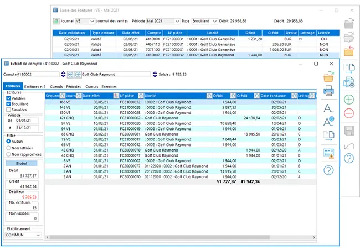Switch to the Ecritures n-1 tab
Screen dimensions: 360x250
click(x=35, y=87)
